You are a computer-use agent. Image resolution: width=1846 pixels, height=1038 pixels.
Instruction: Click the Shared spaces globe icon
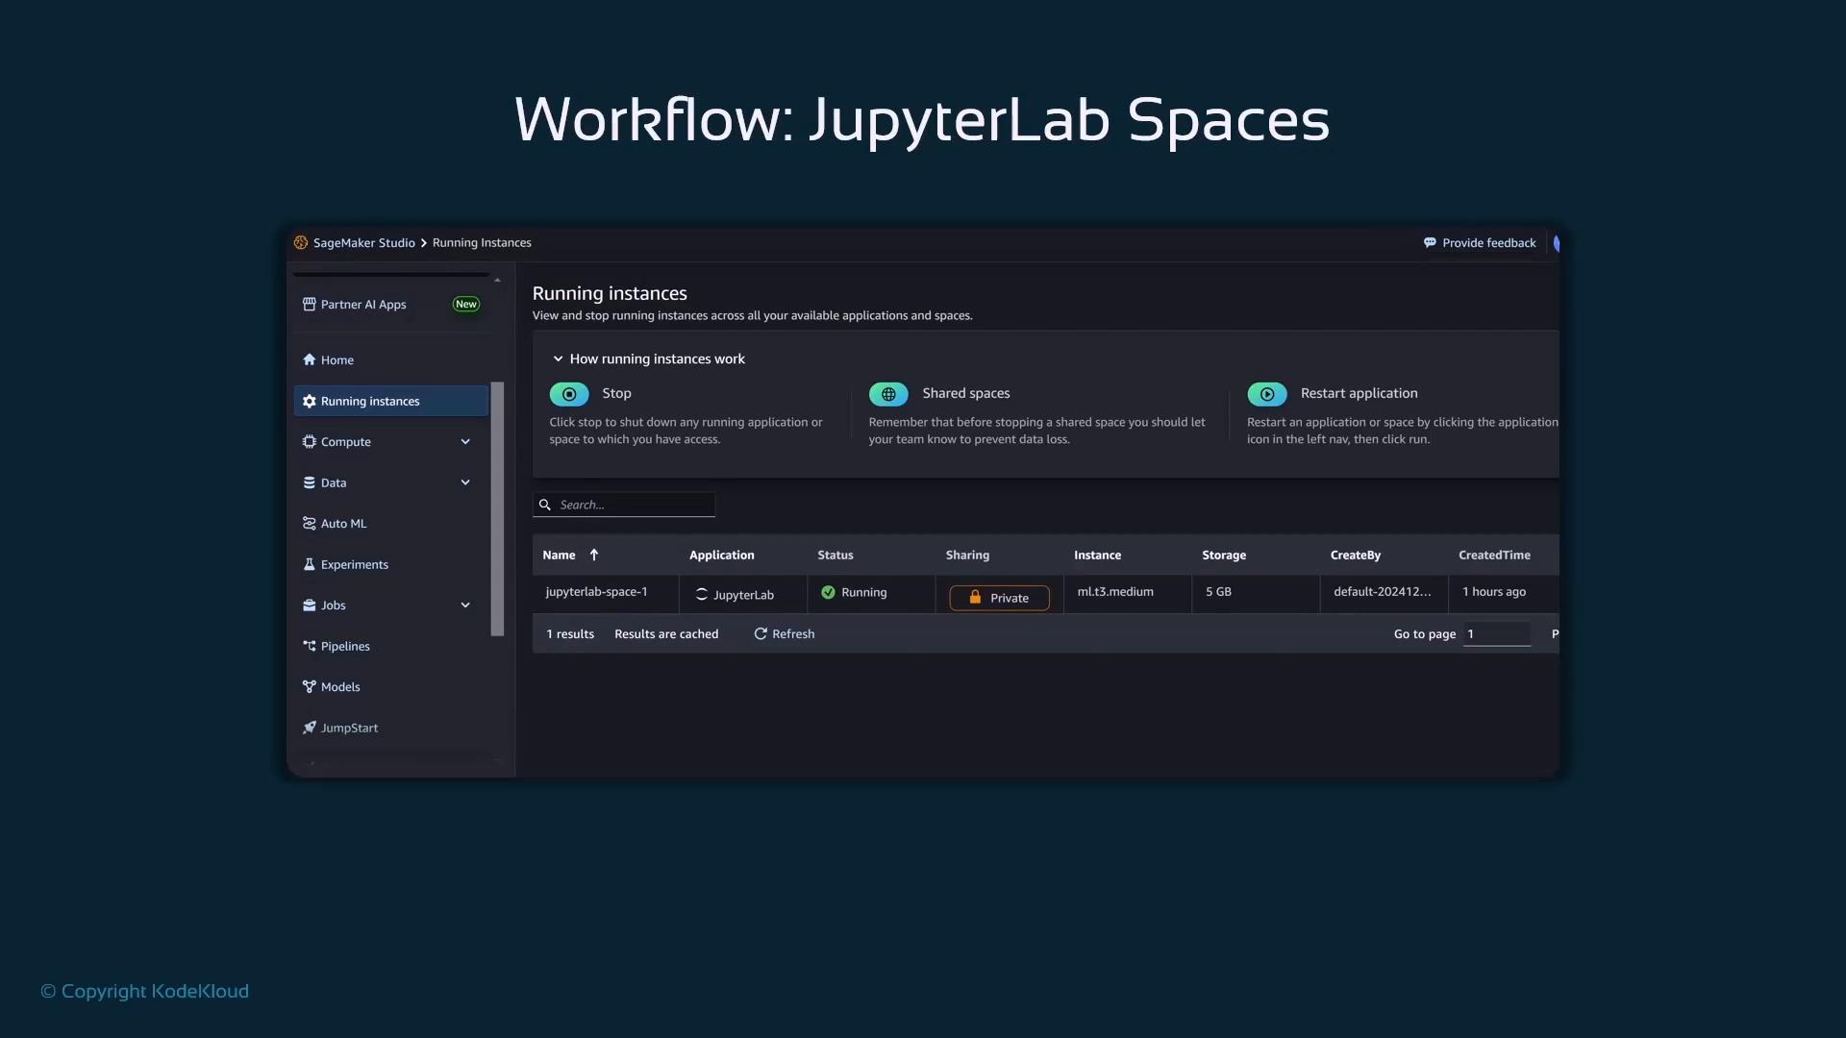coord(888,394)
